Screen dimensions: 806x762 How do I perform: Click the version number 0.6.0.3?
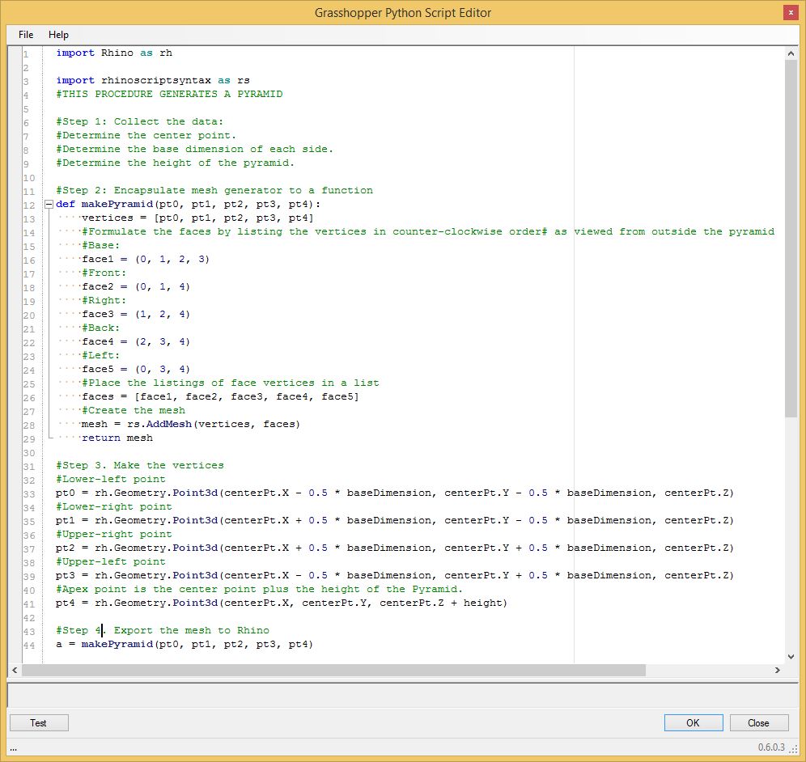(x=771, y=747)
